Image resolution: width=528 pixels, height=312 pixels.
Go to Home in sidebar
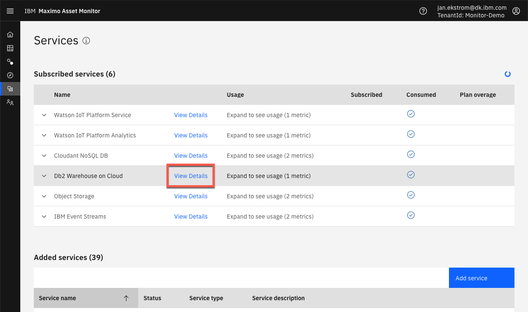(x=10, y=35)
